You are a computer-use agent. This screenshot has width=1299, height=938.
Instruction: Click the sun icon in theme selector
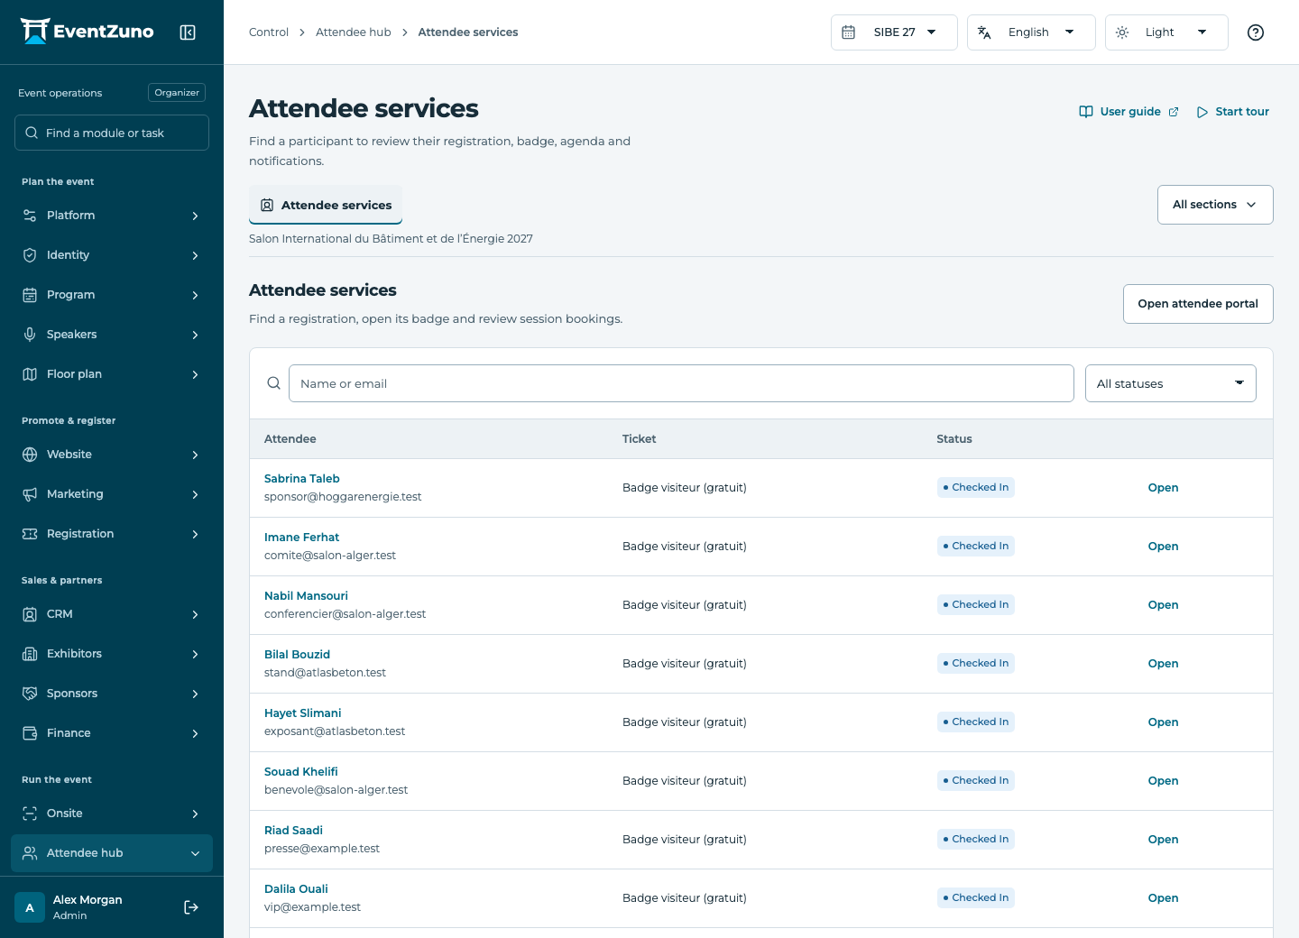[1122, 32]
